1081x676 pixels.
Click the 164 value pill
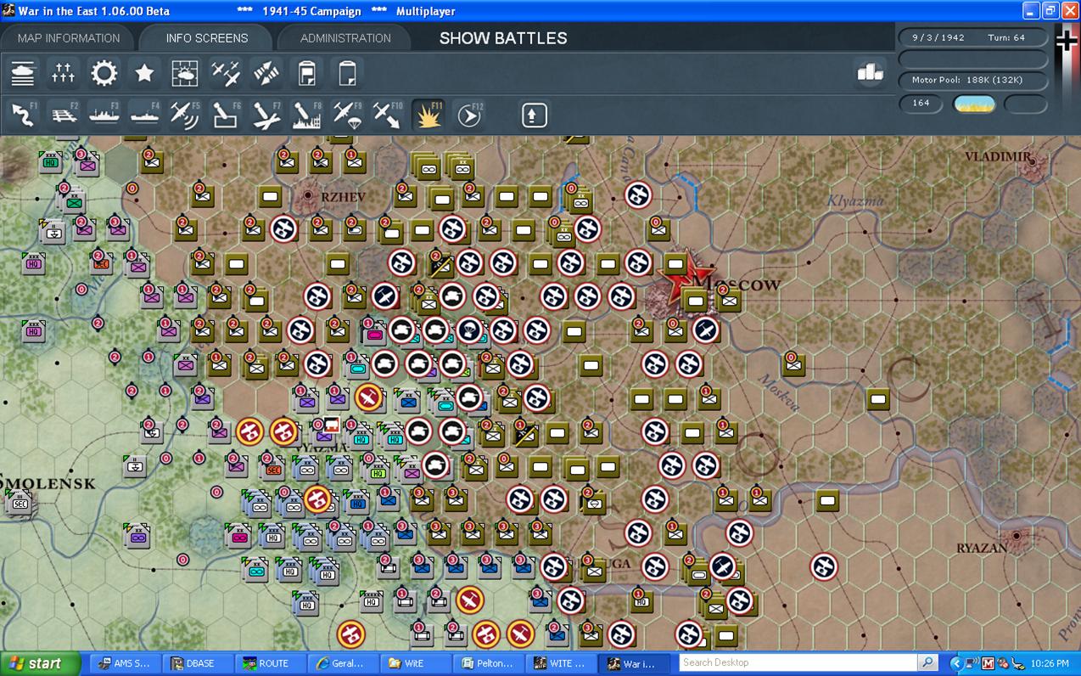click(921, 104)
